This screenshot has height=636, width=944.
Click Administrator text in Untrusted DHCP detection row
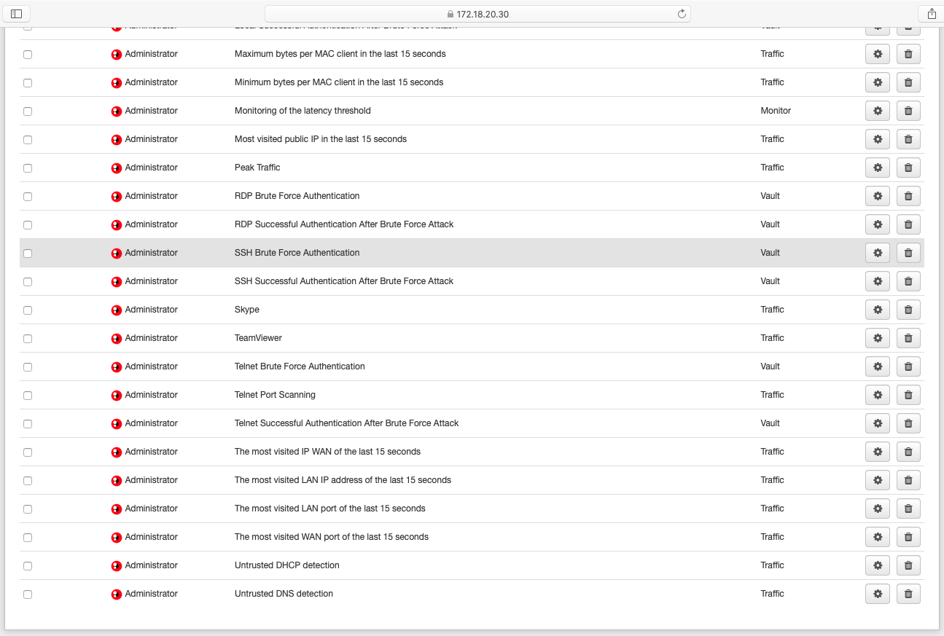coord(152,565)
